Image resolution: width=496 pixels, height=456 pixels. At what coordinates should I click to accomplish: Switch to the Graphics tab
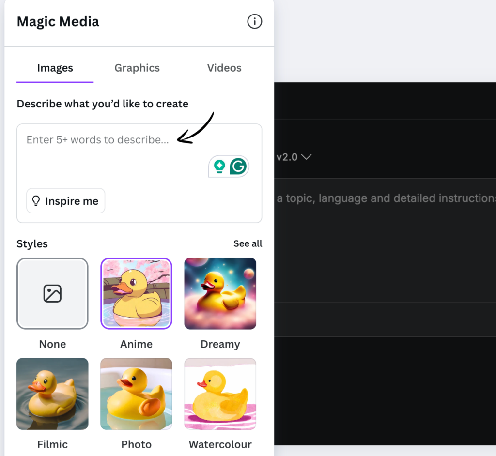[x=137, y=68]
